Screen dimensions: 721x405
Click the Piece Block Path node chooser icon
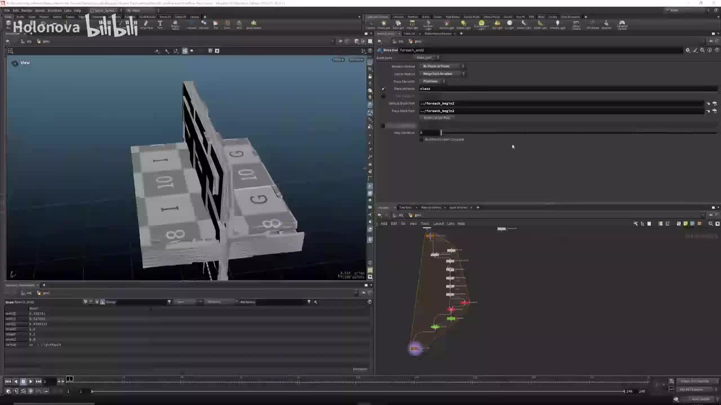714,111
